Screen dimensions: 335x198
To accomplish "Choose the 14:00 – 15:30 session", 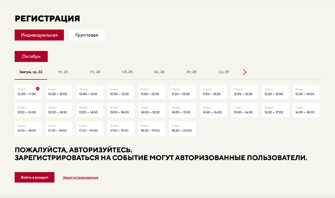I will click(151, 110).
